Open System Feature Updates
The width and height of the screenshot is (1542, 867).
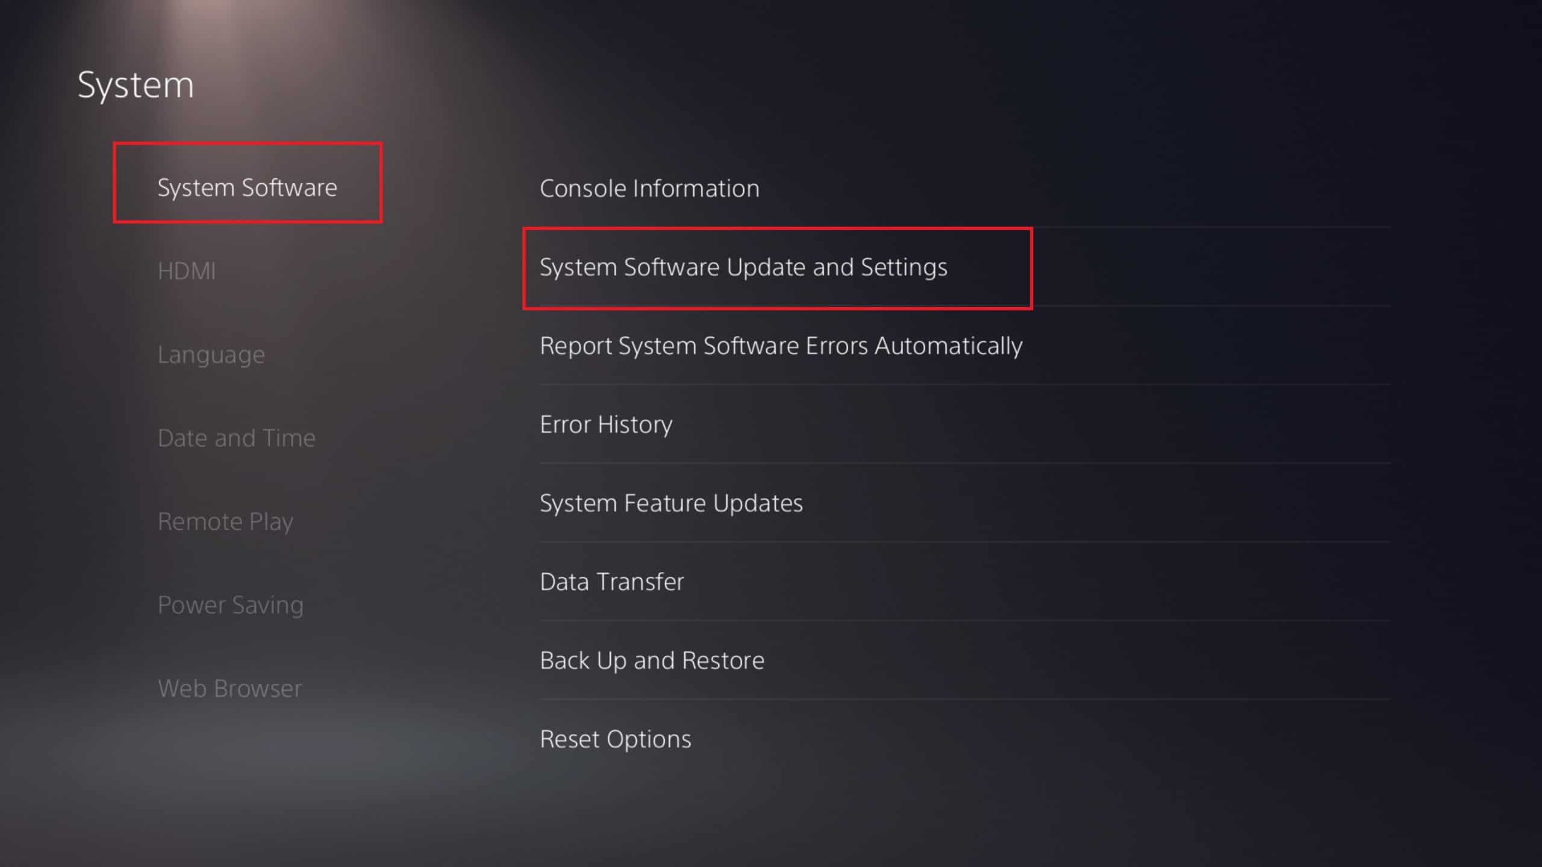pos(671,503)
